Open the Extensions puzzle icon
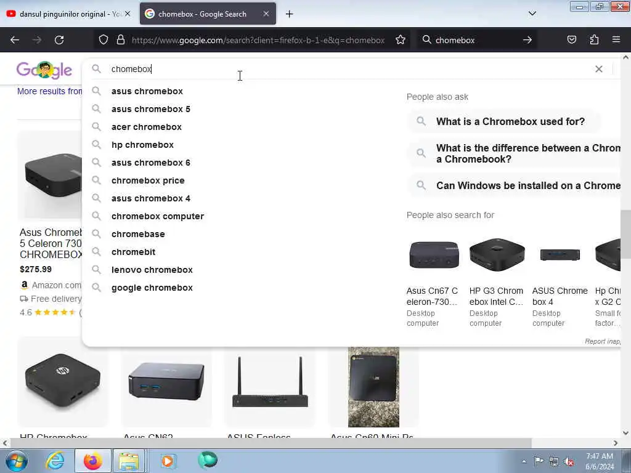The height and width of the screenshot is (473, 631). pyautogui.click(x=594, y=40)
